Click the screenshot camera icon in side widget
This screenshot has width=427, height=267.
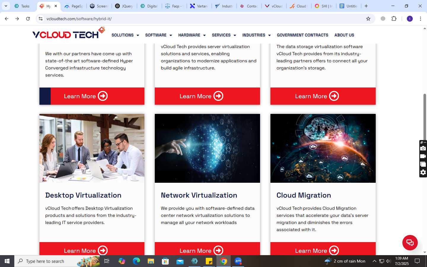[x=423, y=148]
